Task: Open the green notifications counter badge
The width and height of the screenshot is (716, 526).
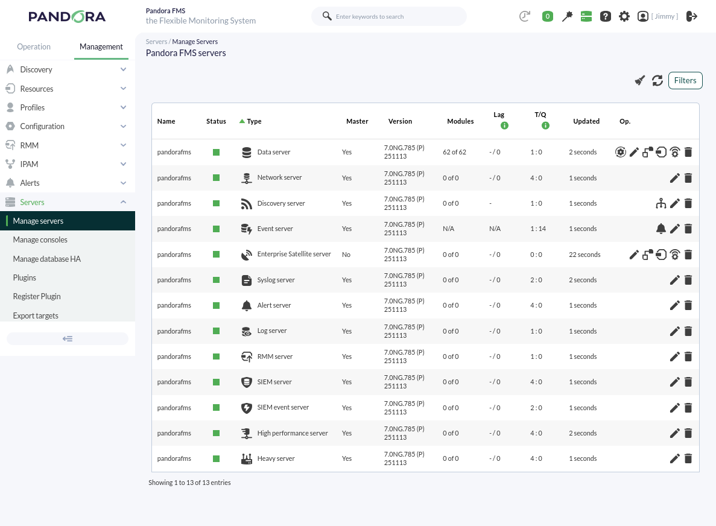Action: click(548, 16)
